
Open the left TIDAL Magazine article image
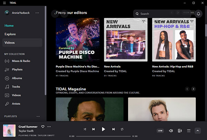pyautogui.click(x=89, y=109)
